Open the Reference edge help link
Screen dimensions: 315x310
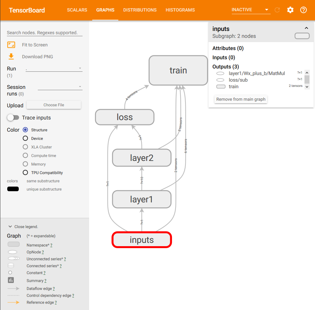click(x=56, y=302)
